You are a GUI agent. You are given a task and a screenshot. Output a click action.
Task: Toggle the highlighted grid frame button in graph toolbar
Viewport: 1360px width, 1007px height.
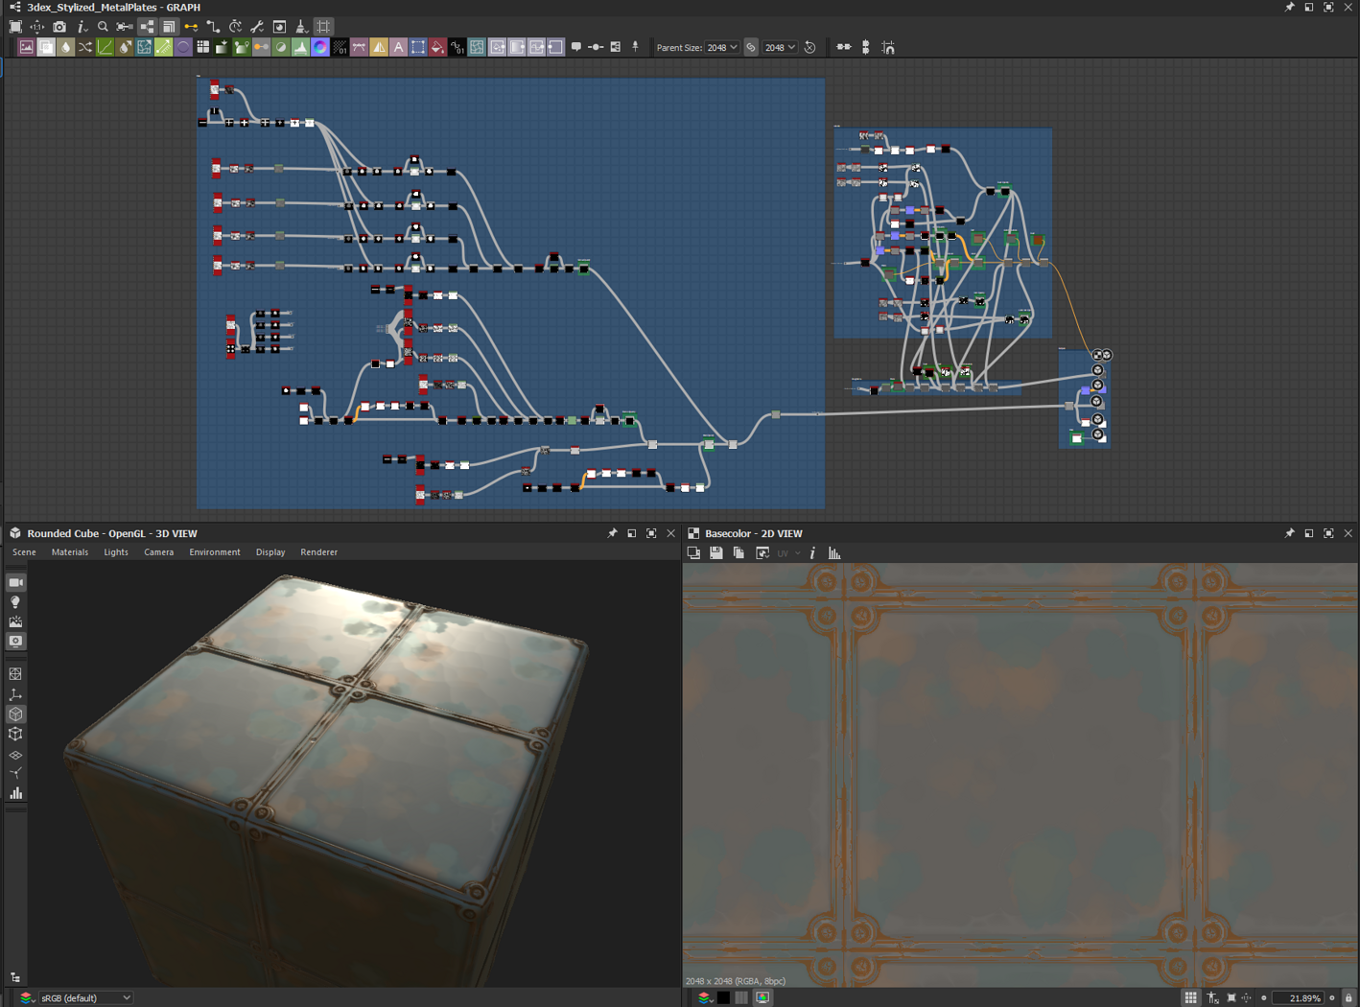(324, 27)
